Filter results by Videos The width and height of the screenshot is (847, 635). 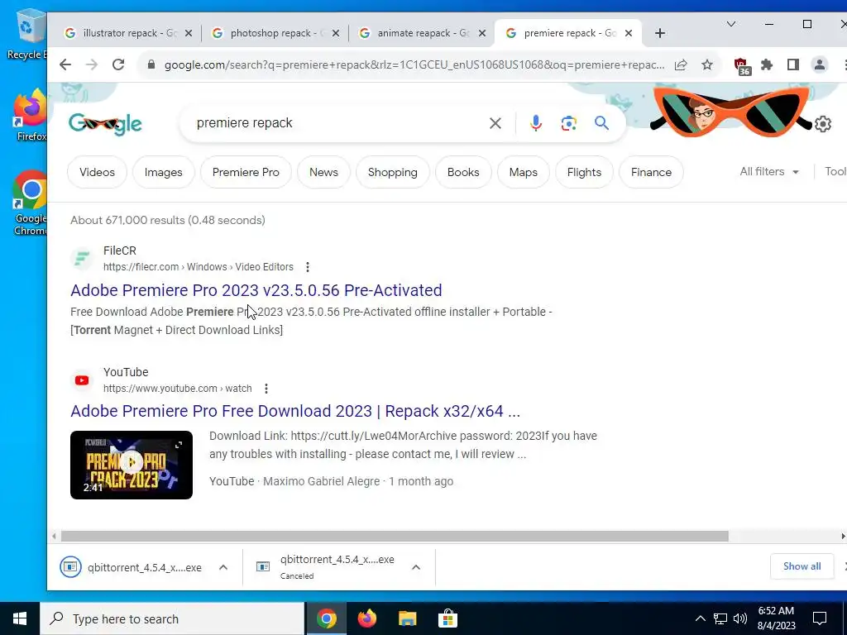pyautogui.click(x=98, y=172)
